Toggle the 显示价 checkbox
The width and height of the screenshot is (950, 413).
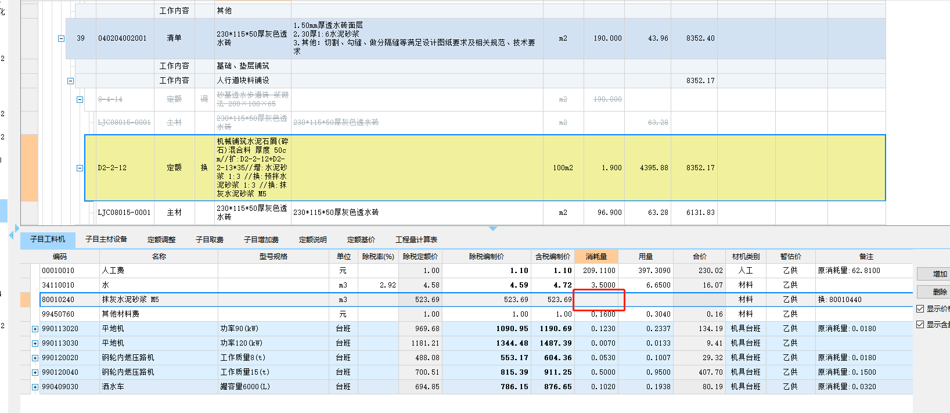(920, 309)
